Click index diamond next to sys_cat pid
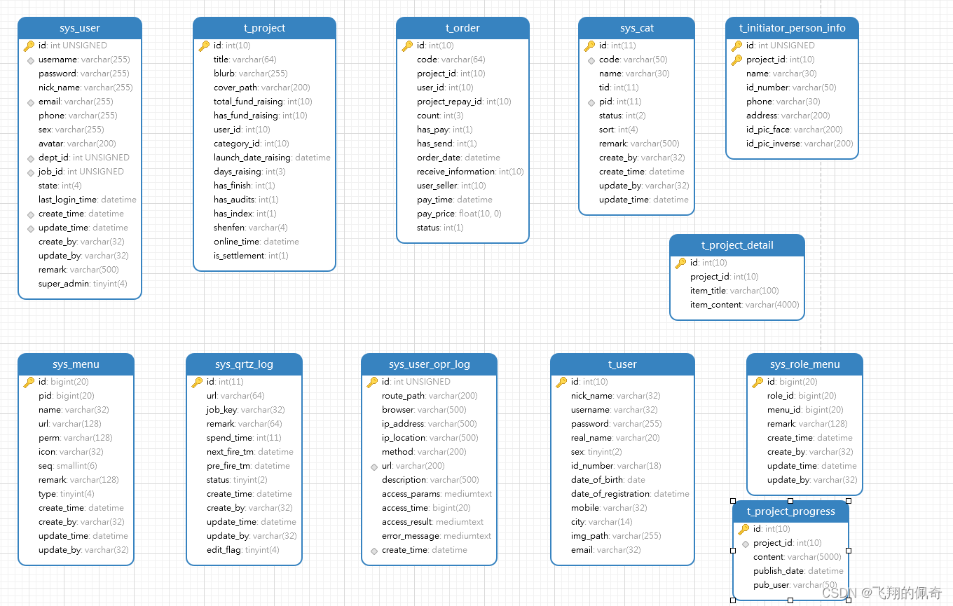The image size is (953, 606). pyautogui.click(x=591, y=102)
